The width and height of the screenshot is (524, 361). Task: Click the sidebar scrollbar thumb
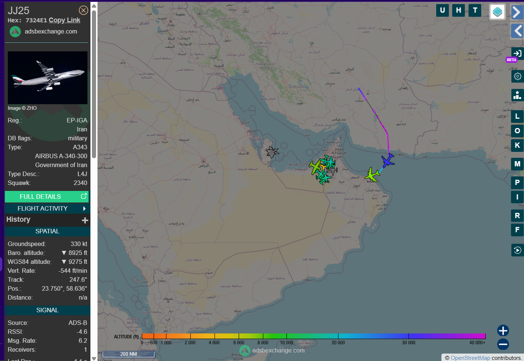click(x=94, y=84)
